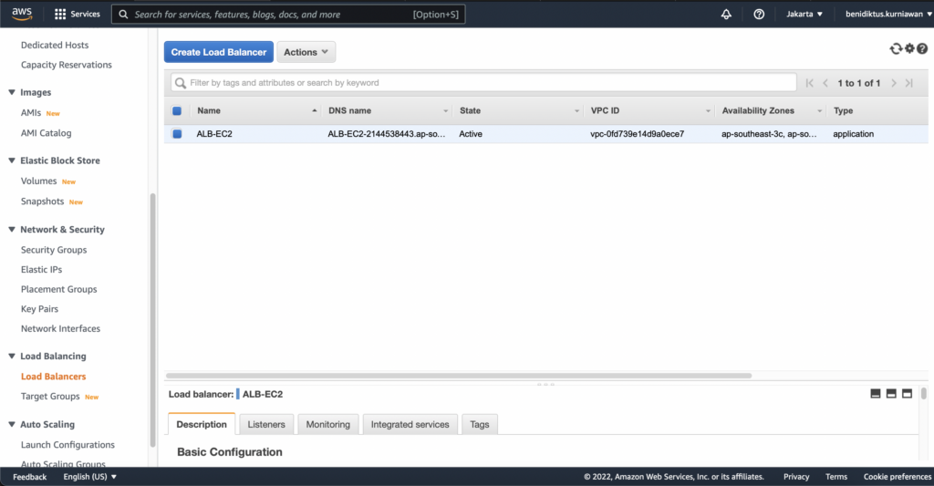The height and width of the screenshot is (486, 934).
Task: Open Cookie preferences in the footer
Action: (x=898, y=477)
